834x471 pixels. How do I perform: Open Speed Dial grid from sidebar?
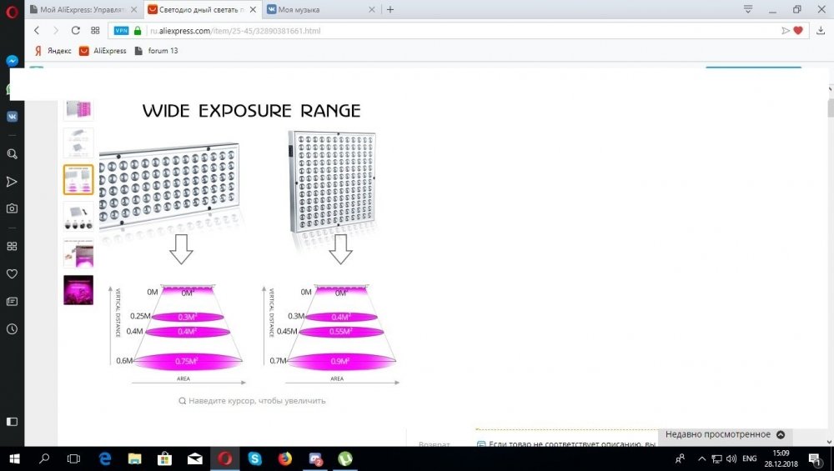click(x=12, y=246)
